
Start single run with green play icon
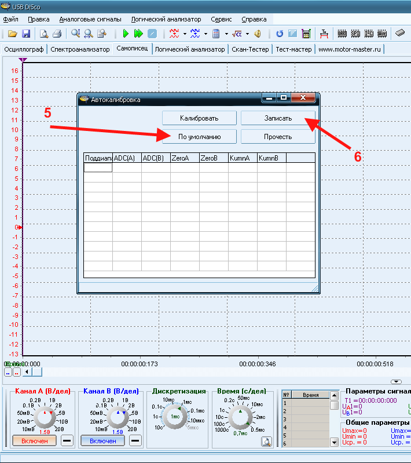tap(126, 34)
